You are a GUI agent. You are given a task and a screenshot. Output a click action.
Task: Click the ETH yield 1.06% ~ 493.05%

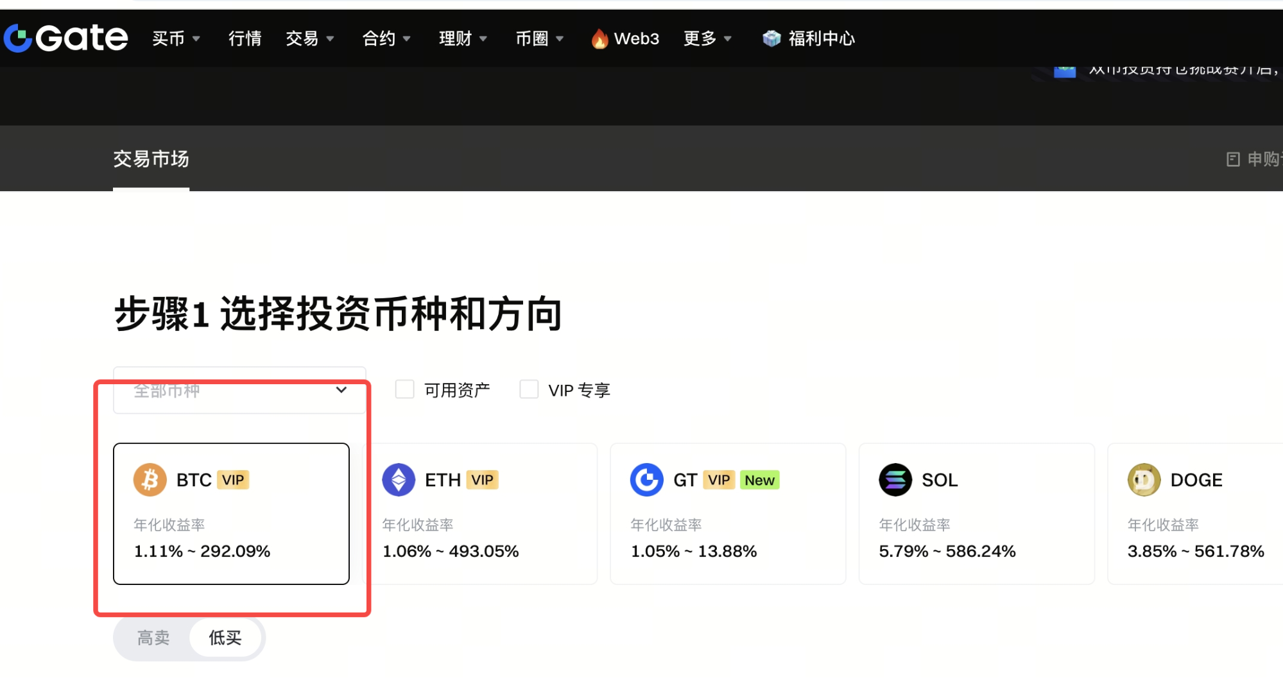click(451, 551)
